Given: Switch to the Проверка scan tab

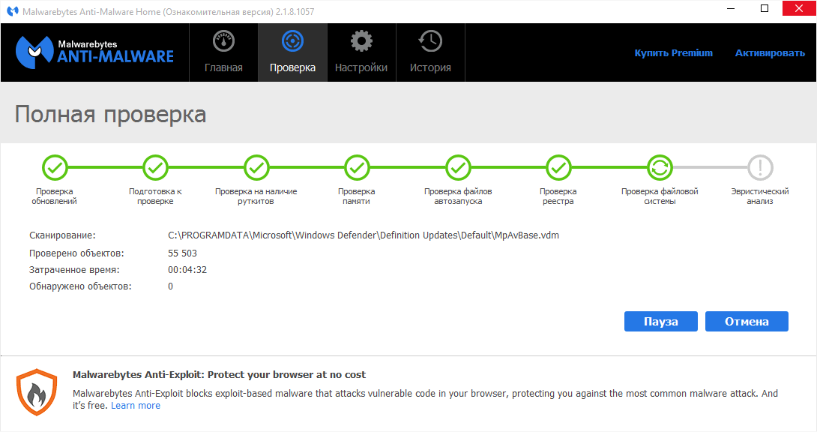Looking at the screenshot, I should click(x=292, y=52).
